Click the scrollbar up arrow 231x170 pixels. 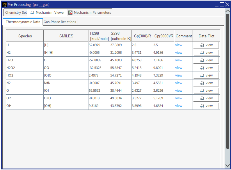point(228,11)
